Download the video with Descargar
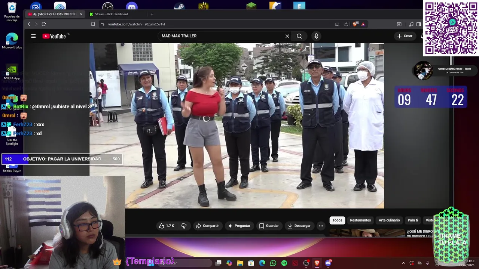479x269 pixels. 299,226
